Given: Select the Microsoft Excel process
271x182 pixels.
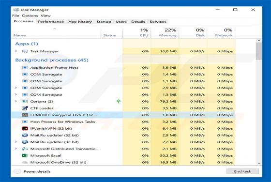Looking at the screenshot, I should point(123,155).
